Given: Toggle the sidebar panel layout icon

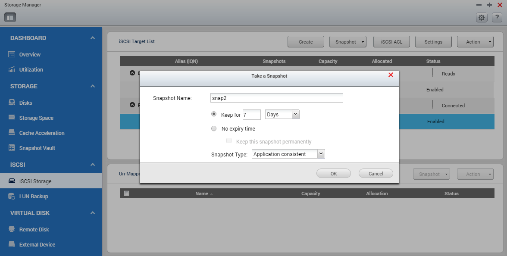Looking at the screenshot, I should click(10, 17).
